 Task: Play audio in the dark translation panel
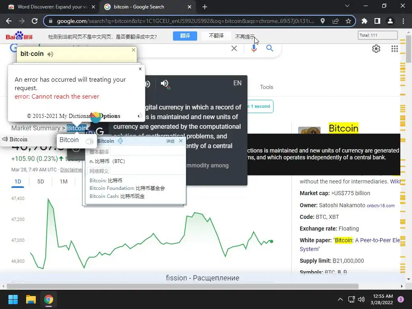[x=165, y=84]
